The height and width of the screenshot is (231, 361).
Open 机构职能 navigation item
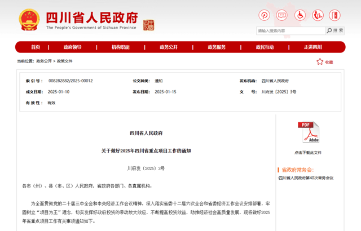[121, 47]
